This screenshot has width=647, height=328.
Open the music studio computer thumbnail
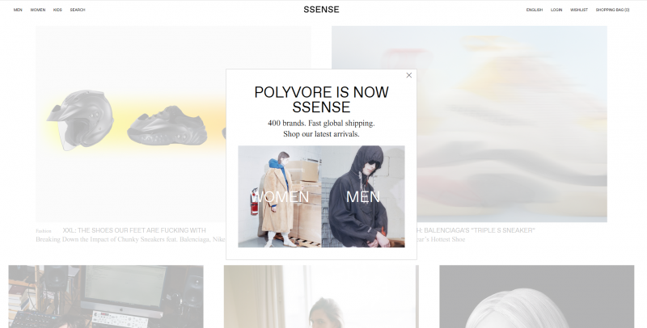(106, 296)
